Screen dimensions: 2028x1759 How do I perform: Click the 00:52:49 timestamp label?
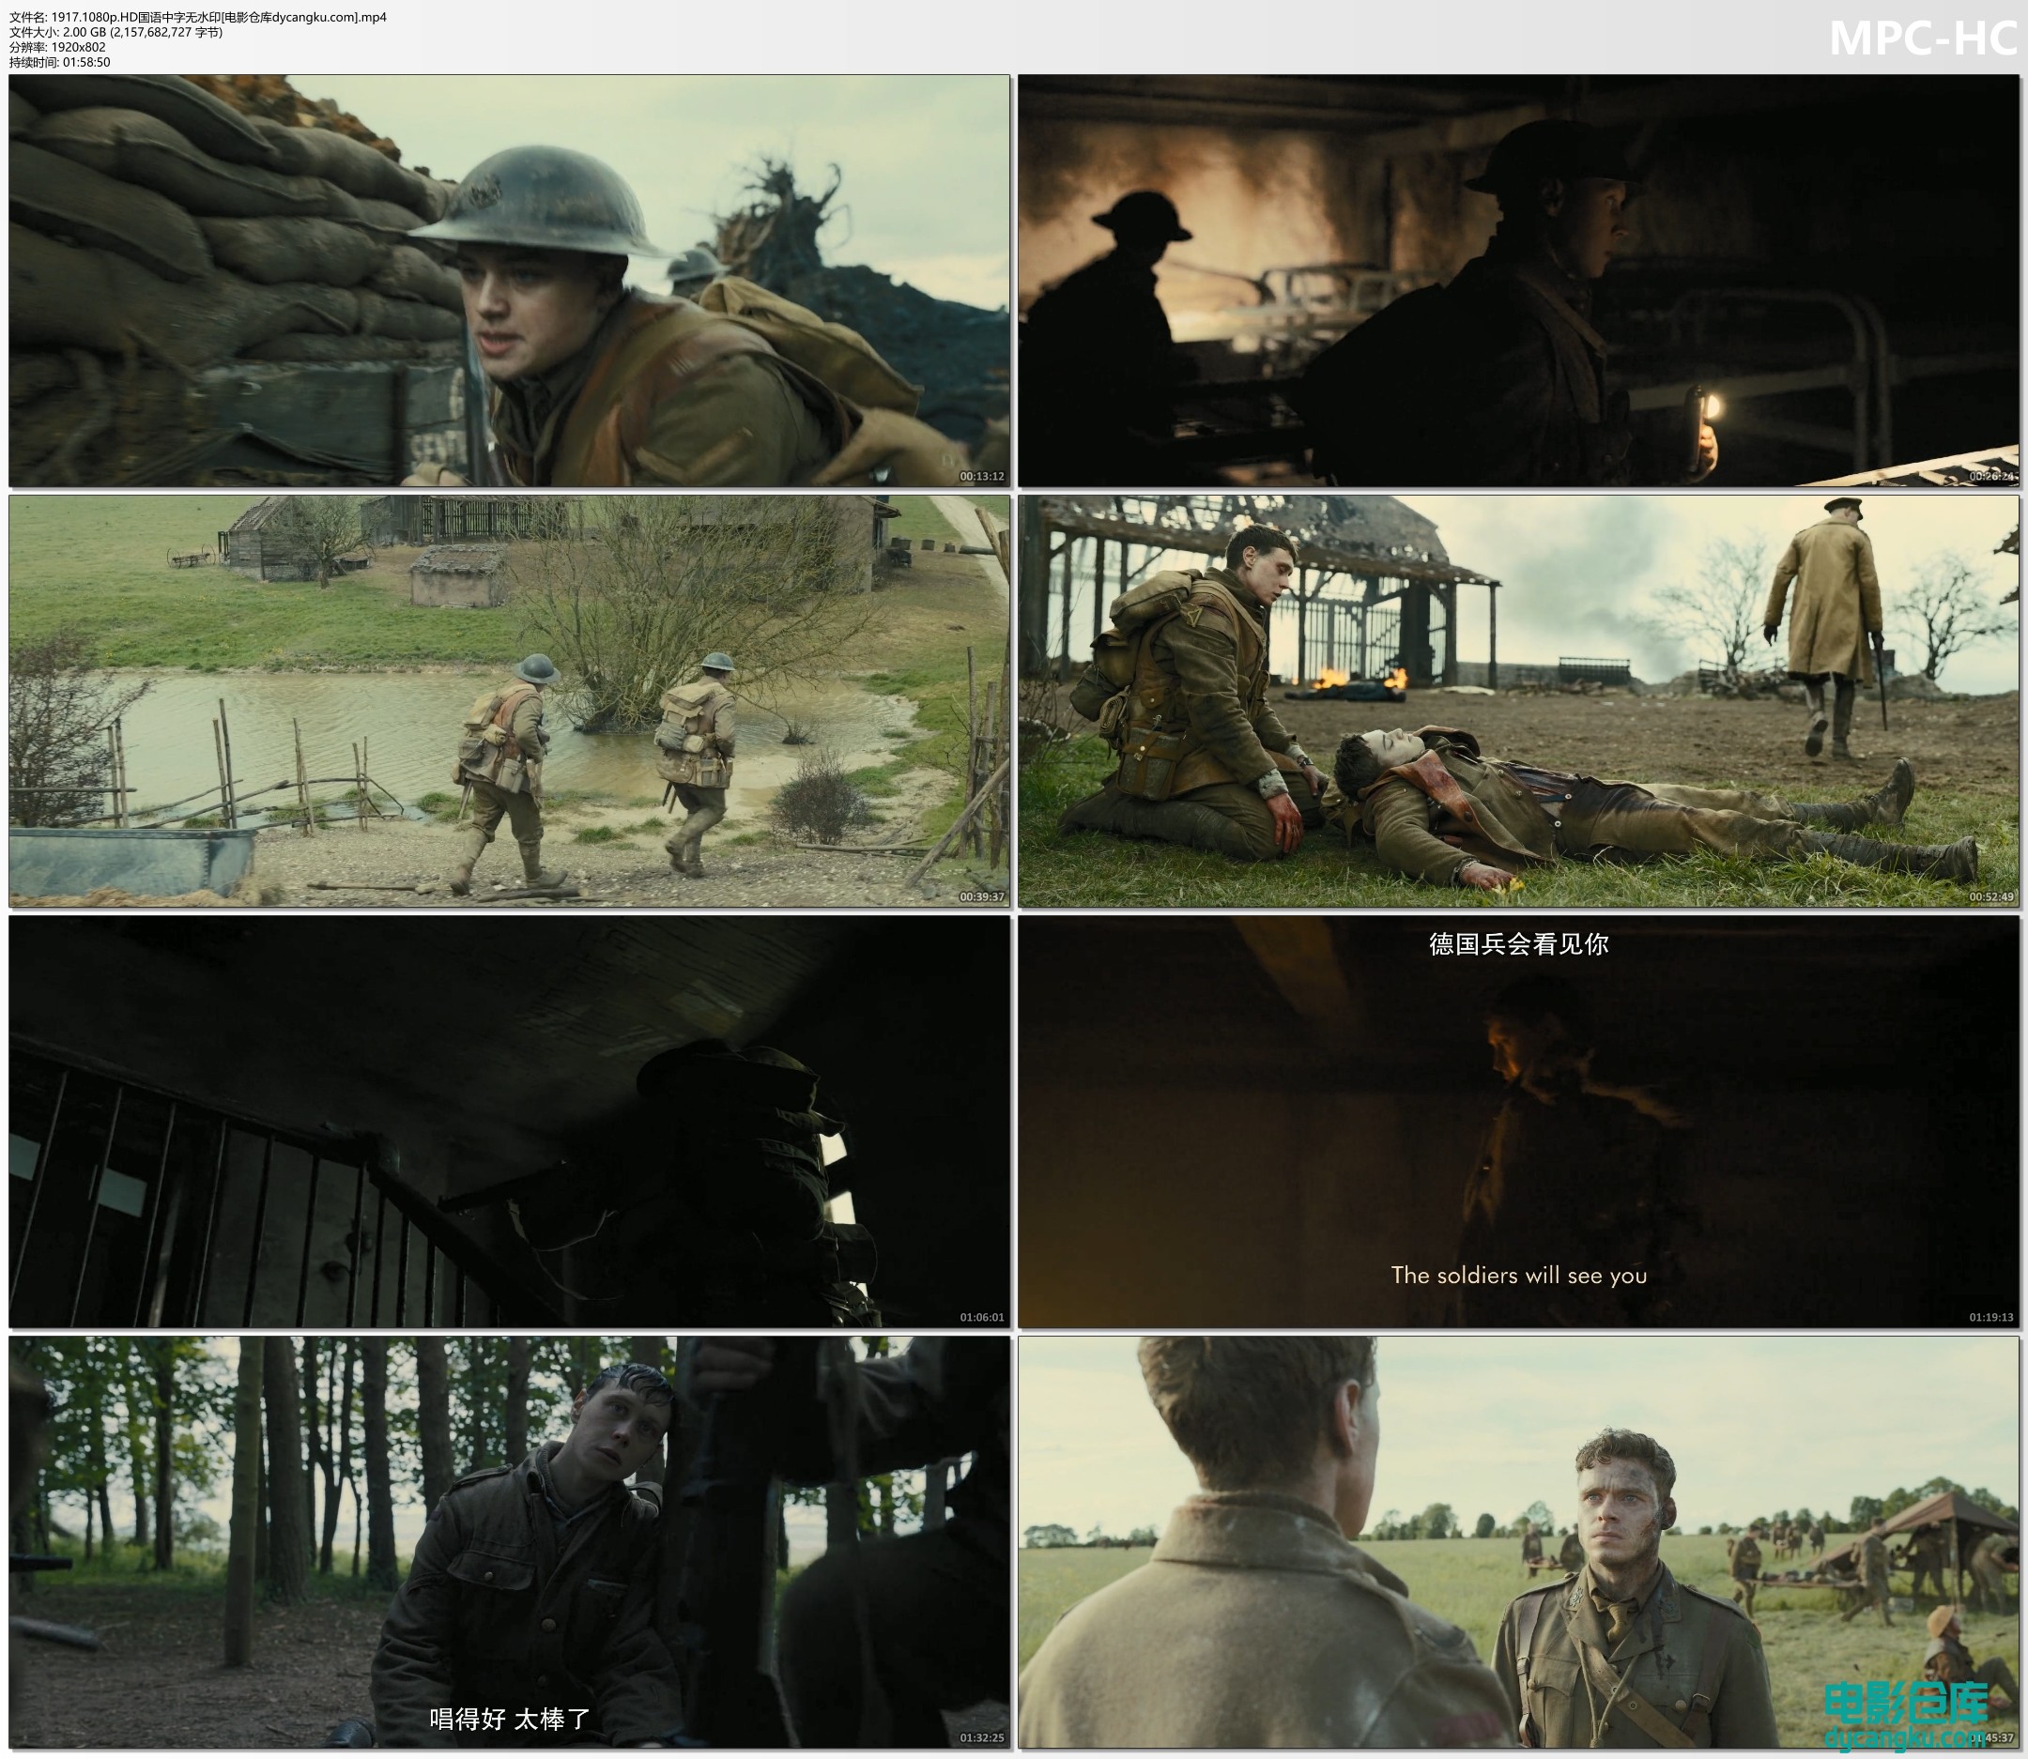pos(1990,896)
